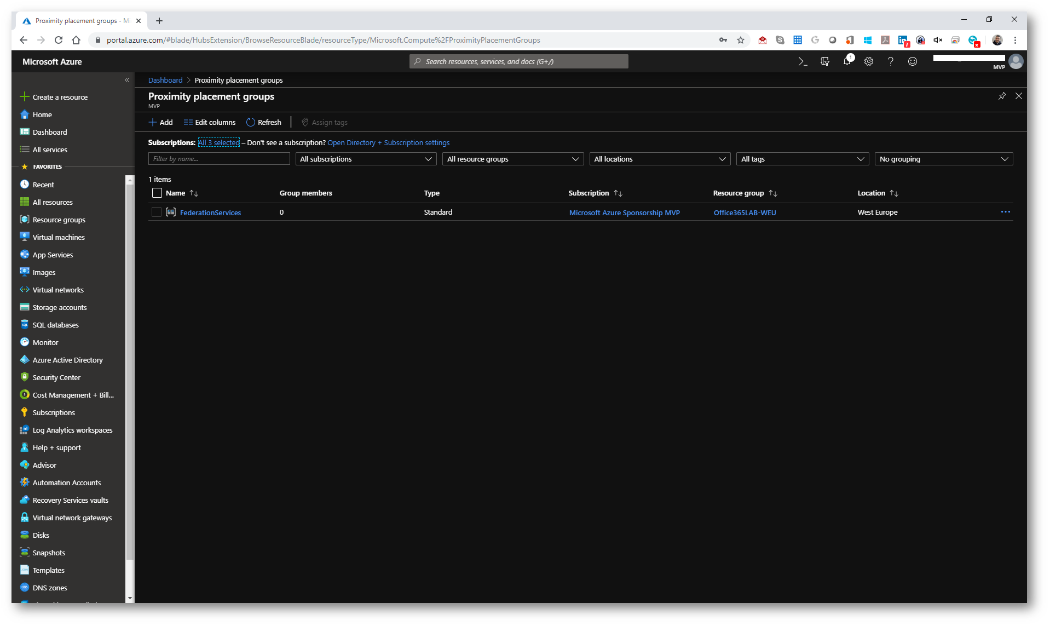The image size is (1050, 626).
Task: Click the Virtual machines sidebar icon
Action: [24, 237]
